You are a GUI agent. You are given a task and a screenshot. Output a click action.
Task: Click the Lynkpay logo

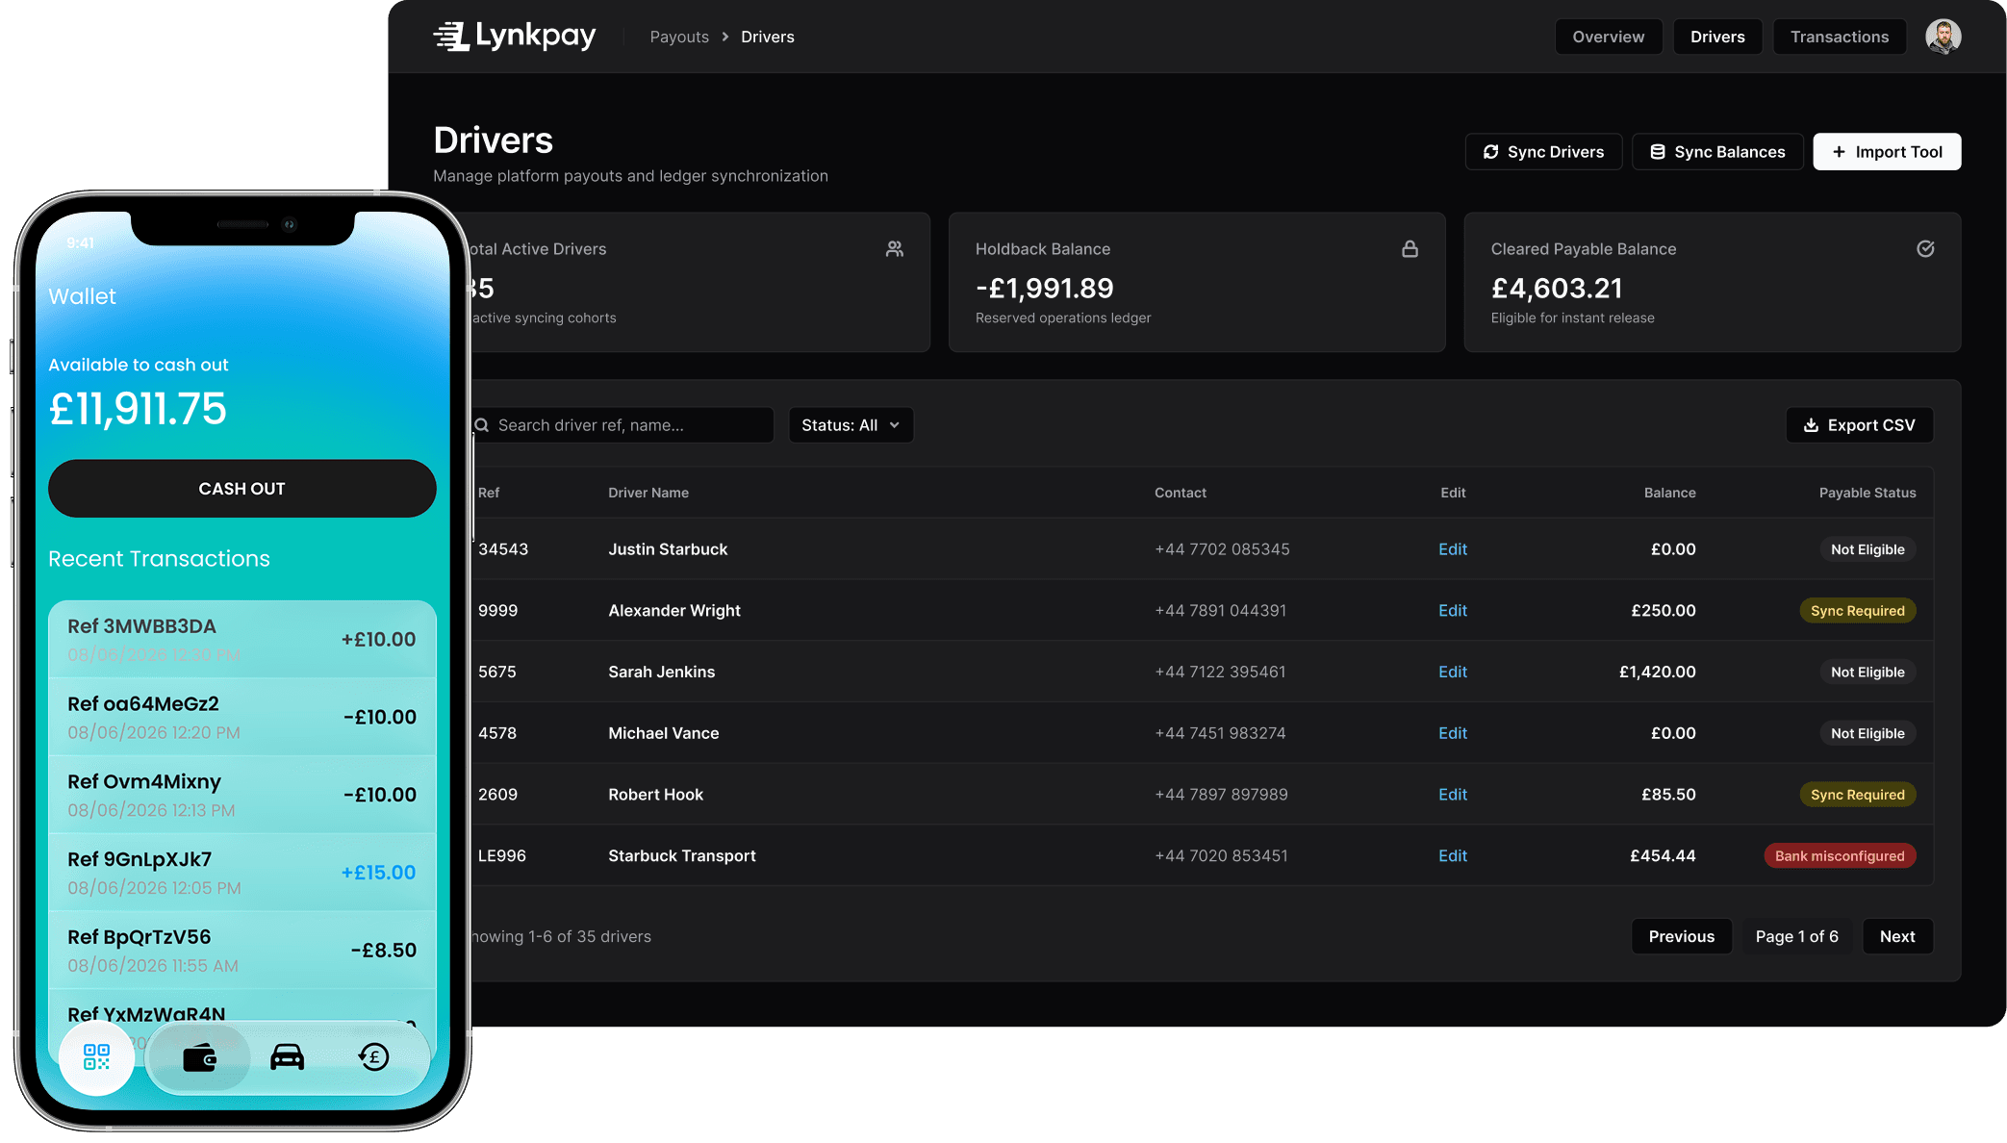coord(515,37)
